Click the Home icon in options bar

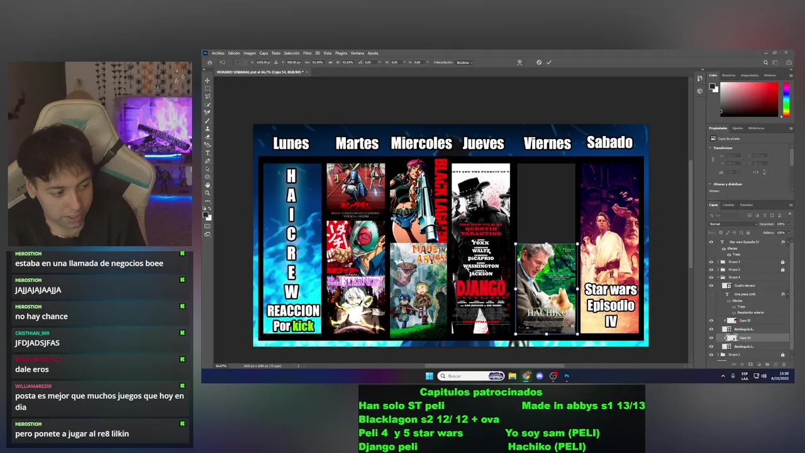pyautogui.click(x=210, y=62)
